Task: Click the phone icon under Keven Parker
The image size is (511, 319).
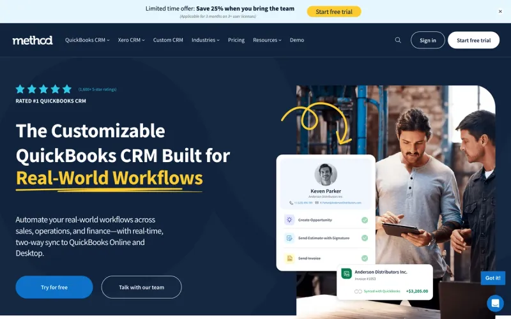Action: point(291,203)
